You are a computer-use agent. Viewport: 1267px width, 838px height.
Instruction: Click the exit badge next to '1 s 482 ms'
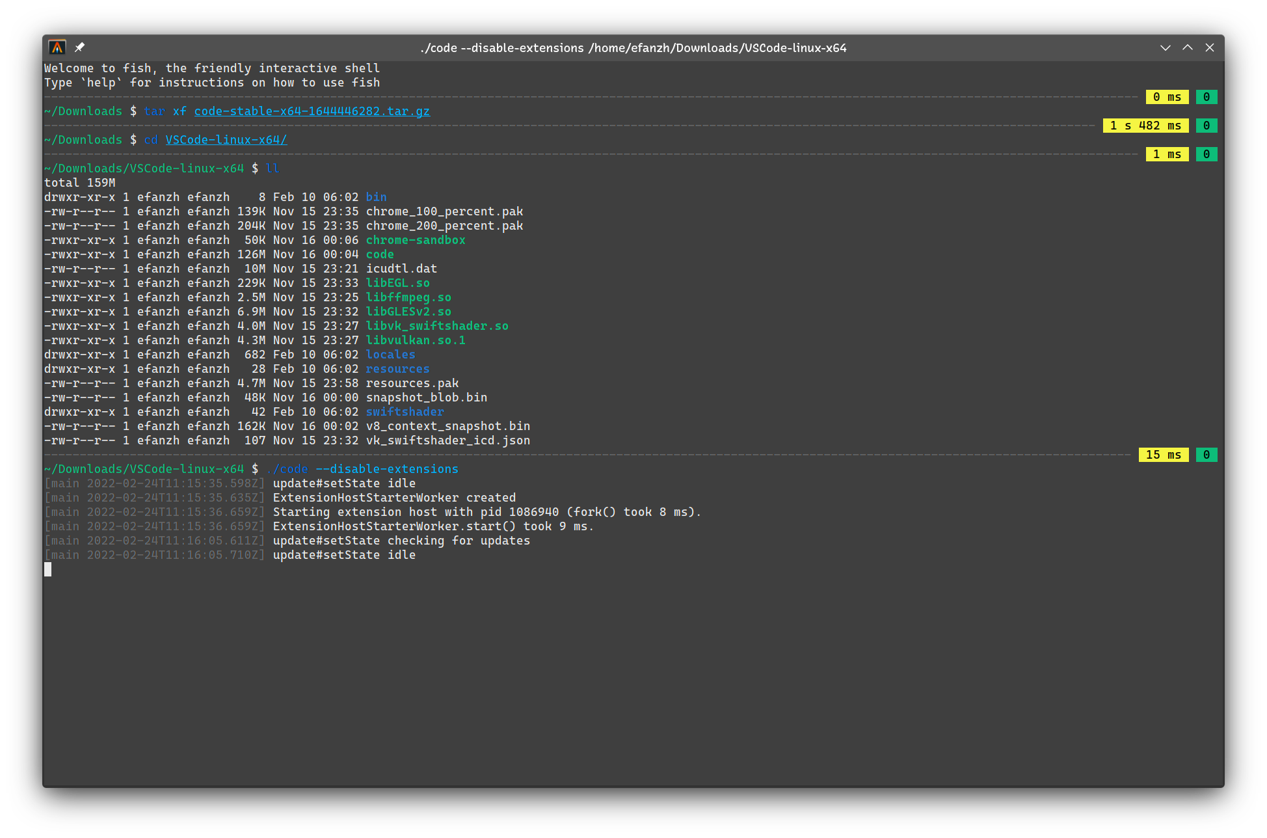[1207, 125]
